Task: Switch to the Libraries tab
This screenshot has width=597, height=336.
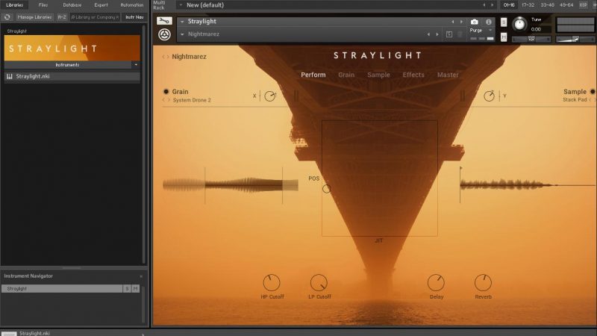Action: click(14, 5)
